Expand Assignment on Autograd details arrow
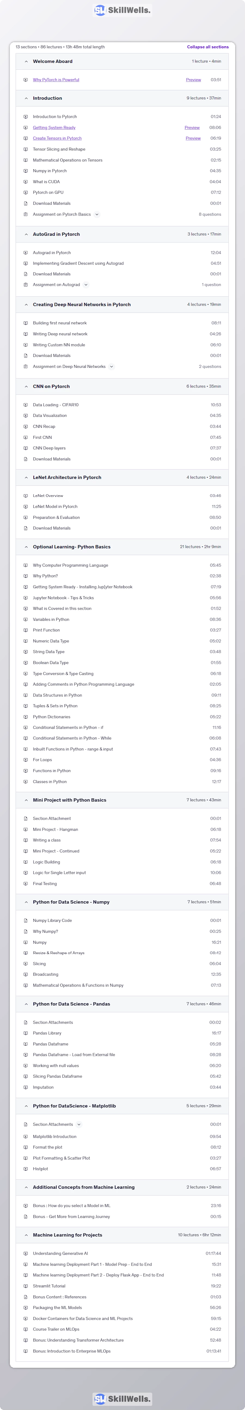Image resolution: width=245 pixels, height=1410 pixels. coord(86,285)
